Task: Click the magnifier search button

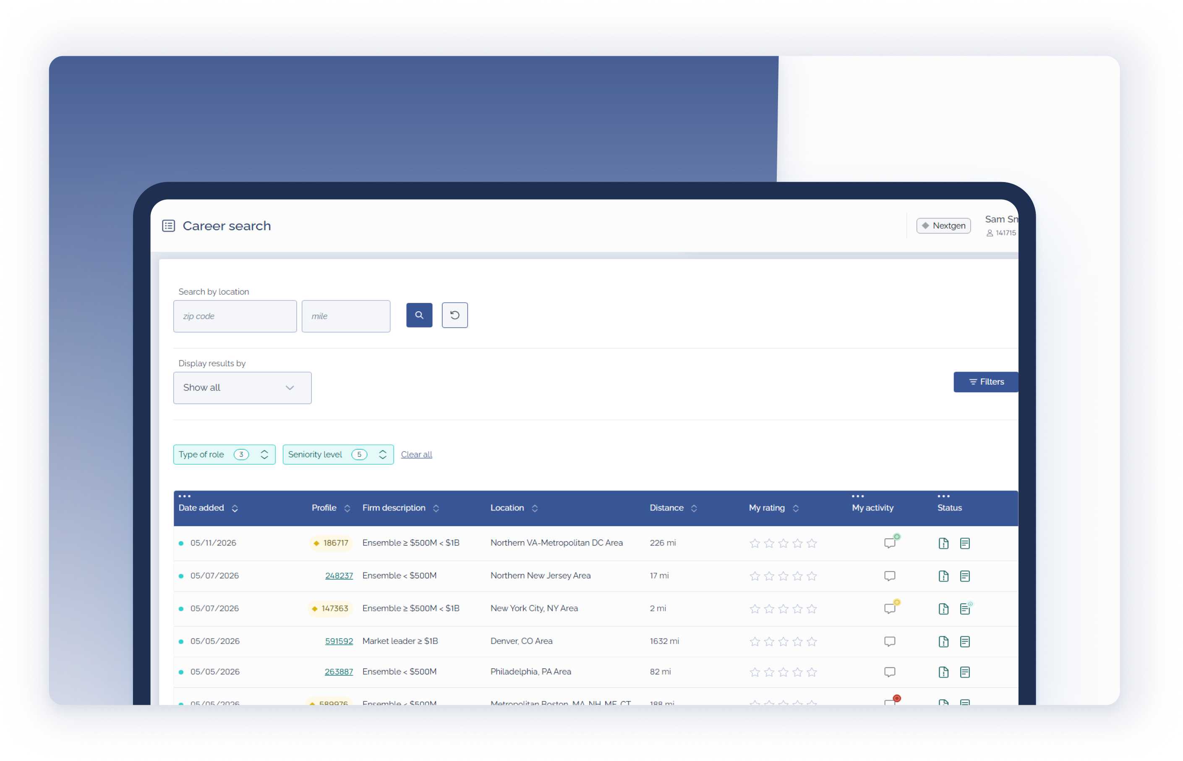Action: tap(419, 315)
